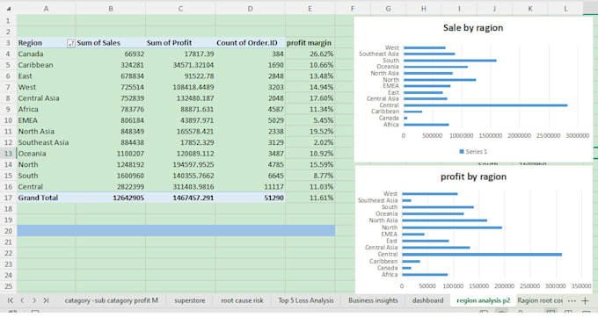
Task: Select column K header
Action: 529,9
